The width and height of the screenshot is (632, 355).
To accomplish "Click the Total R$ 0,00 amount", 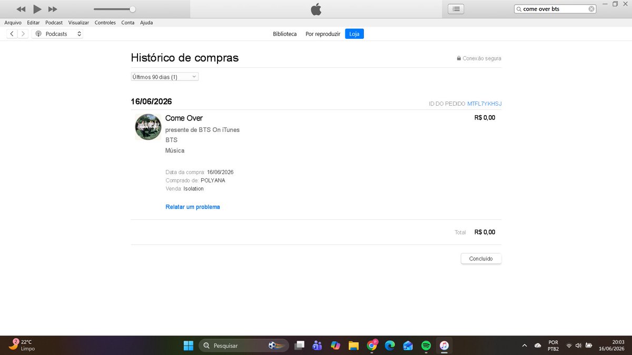I will pos(485,232).
